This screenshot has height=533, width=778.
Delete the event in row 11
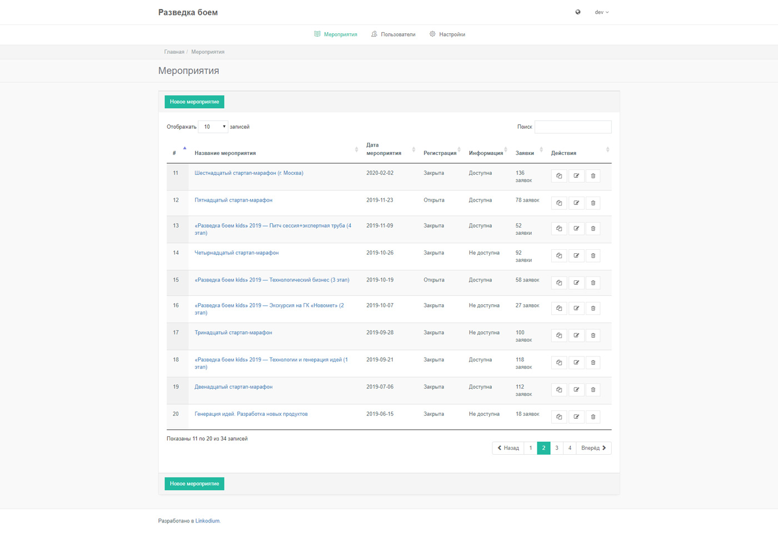point(593,176)
